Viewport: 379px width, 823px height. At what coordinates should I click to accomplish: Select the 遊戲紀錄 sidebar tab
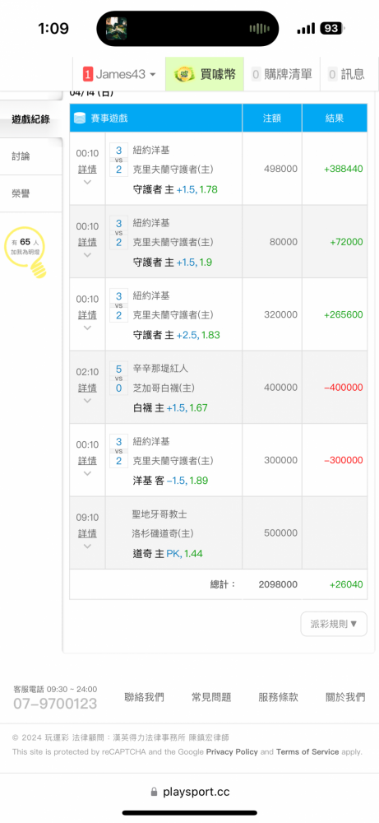coord(31,119)
